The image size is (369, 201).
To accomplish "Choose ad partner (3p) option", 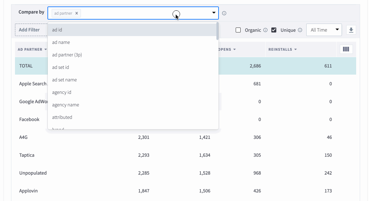I will click(x=132, y=55).
